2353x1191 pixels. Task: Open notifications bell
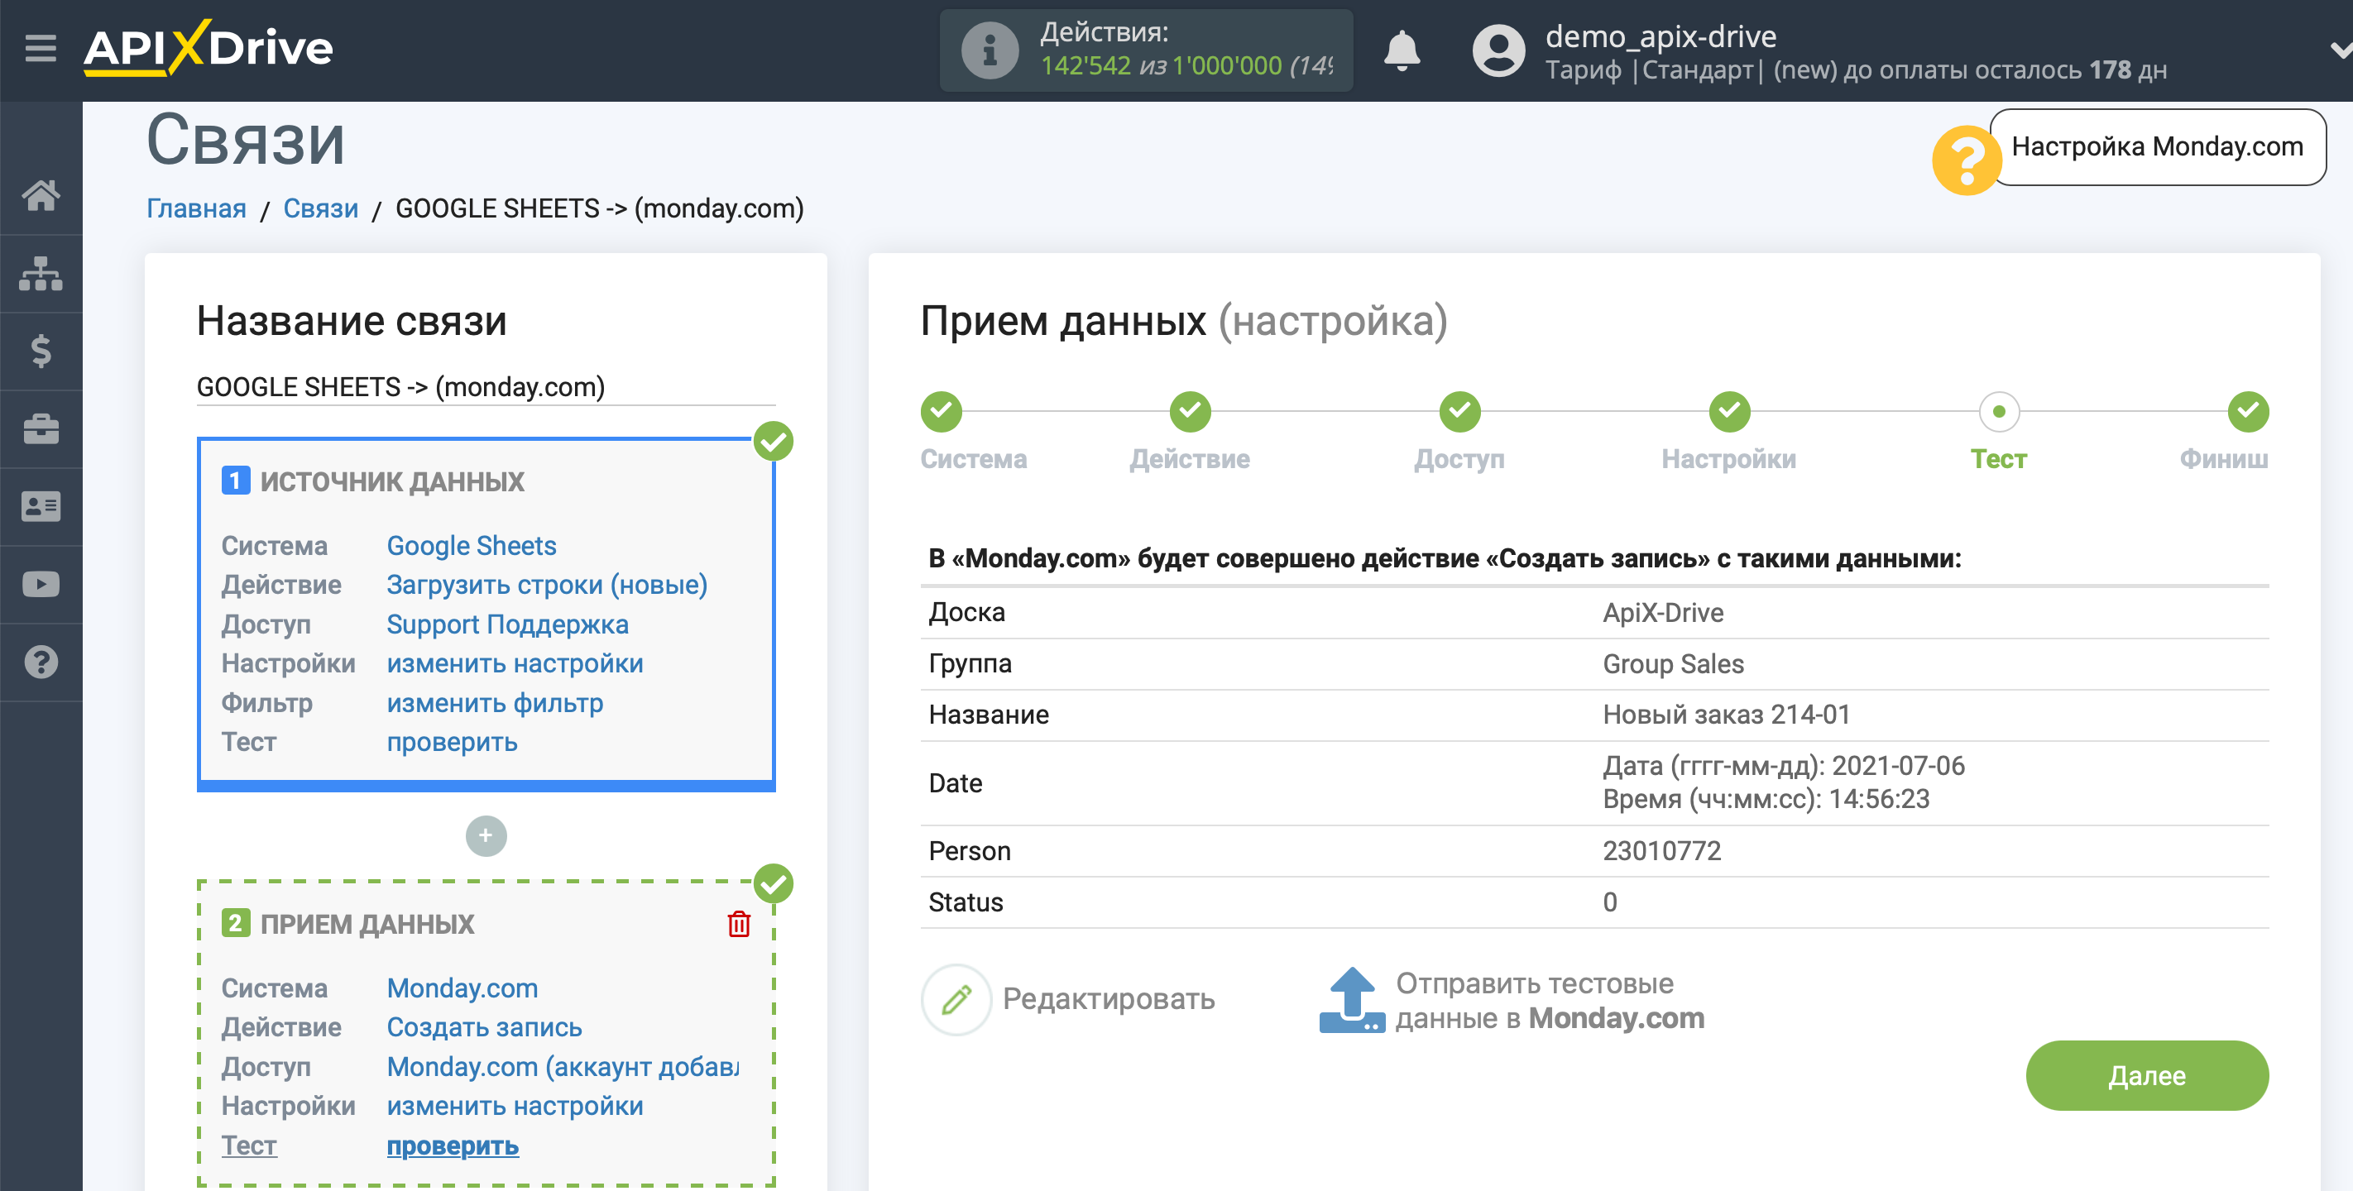[x=1402, y=50]
